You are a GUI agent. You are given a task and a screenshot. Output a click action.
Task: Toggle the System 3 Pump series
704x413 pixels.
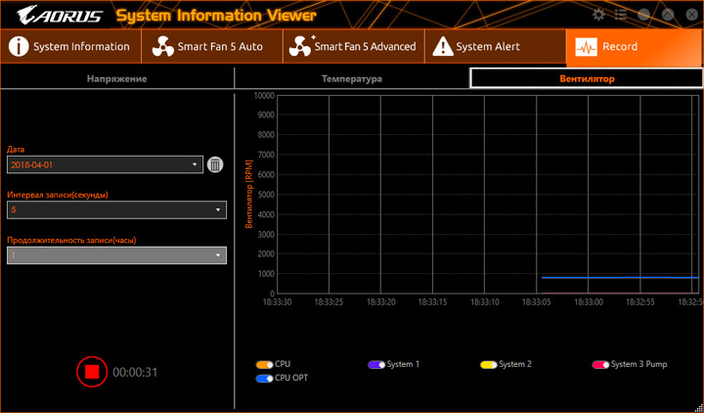click(x=599, y=364)
